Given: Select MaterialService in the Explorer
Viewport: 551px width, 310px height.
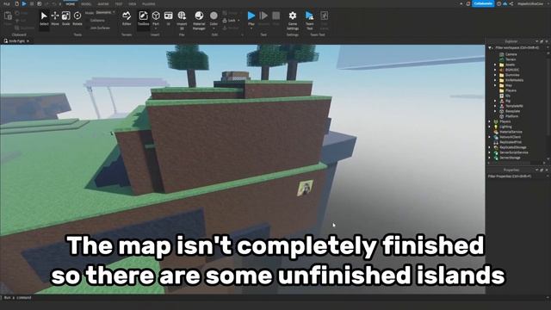Looking at the screenshot, I should click(511, 132).
